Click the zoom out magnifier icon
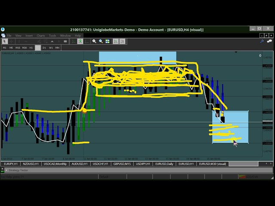275x206 pixels. (x=101, y=42)
